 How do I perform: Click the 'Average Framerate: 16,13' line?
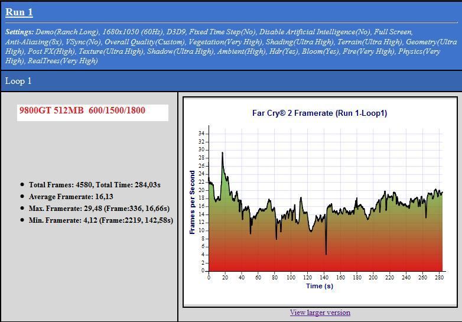(71, 197)
